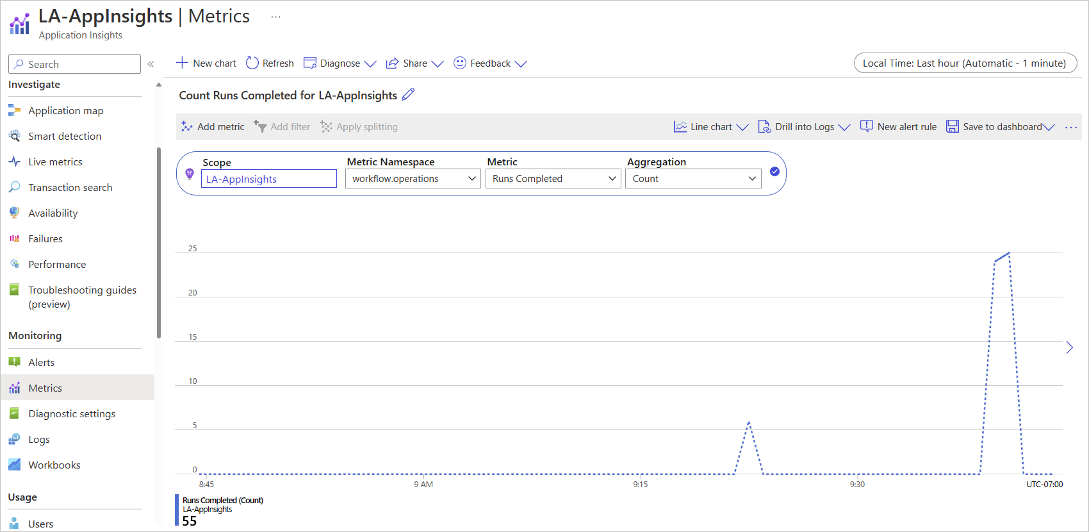
Task: Click the New alert rule icon
Action: (x=867, y=127)
